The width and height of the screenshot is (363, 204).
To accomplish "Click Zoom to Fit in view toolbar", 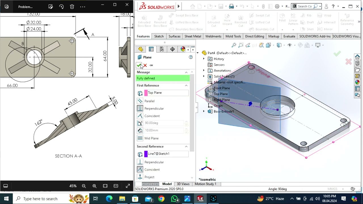I will 234,45.
